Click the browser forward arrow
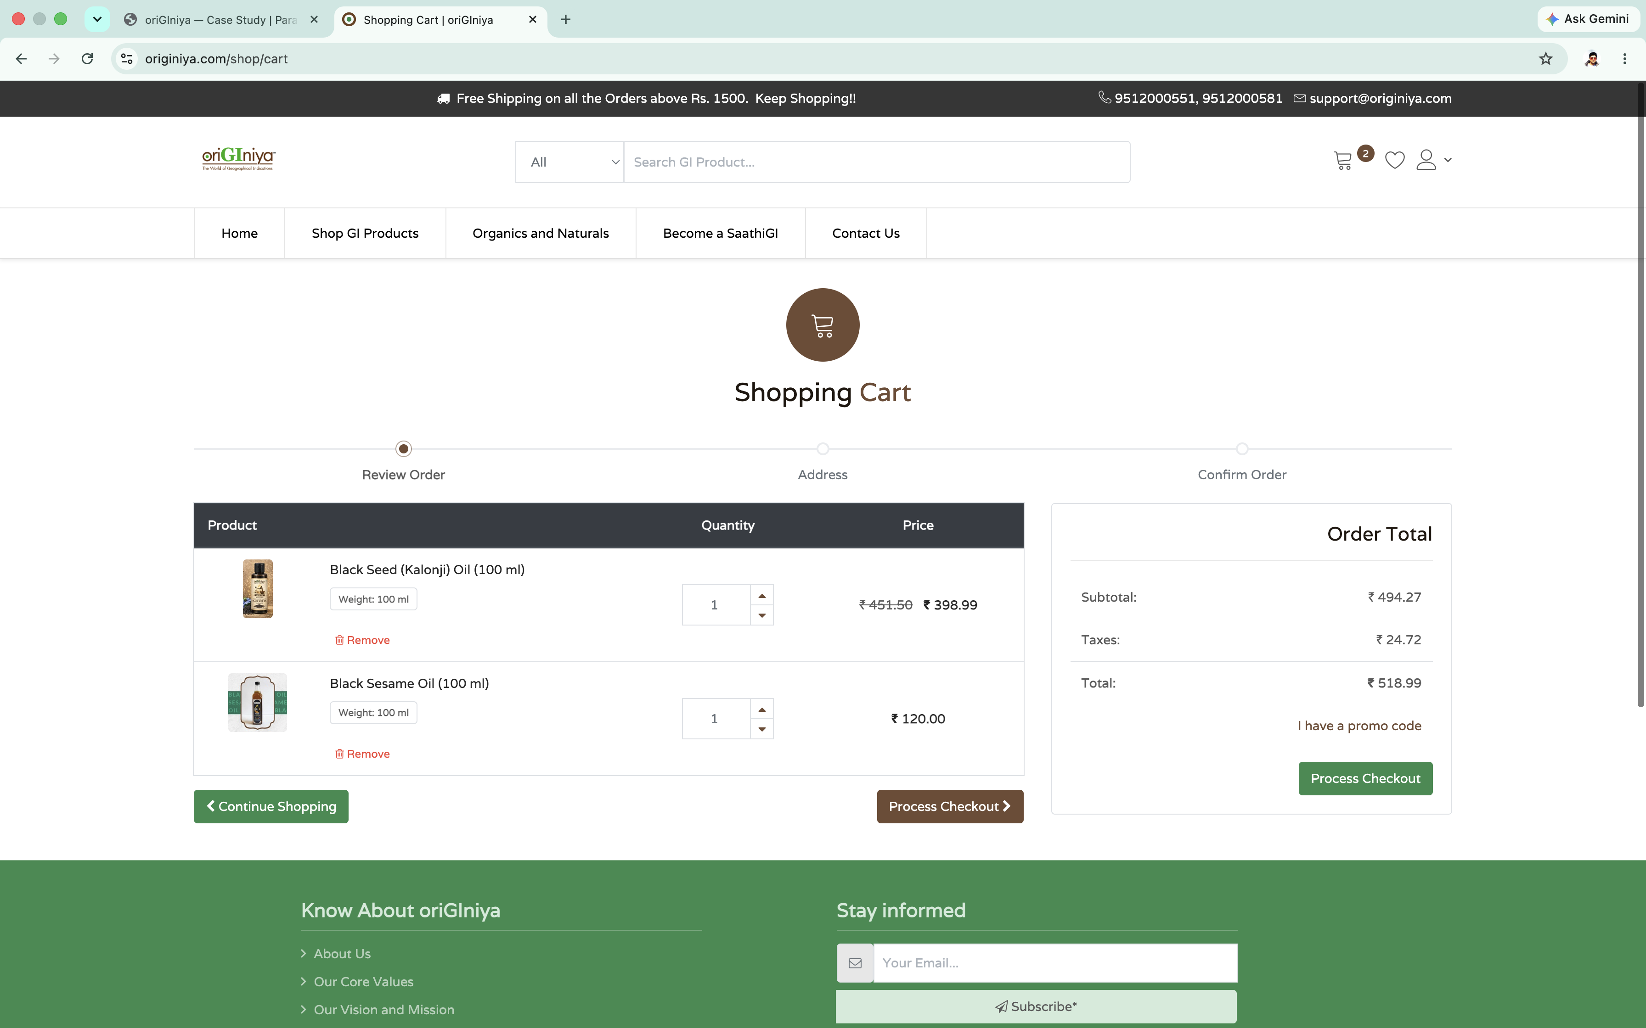Screen dimensions: 1646x1028 tap(54, 58)
